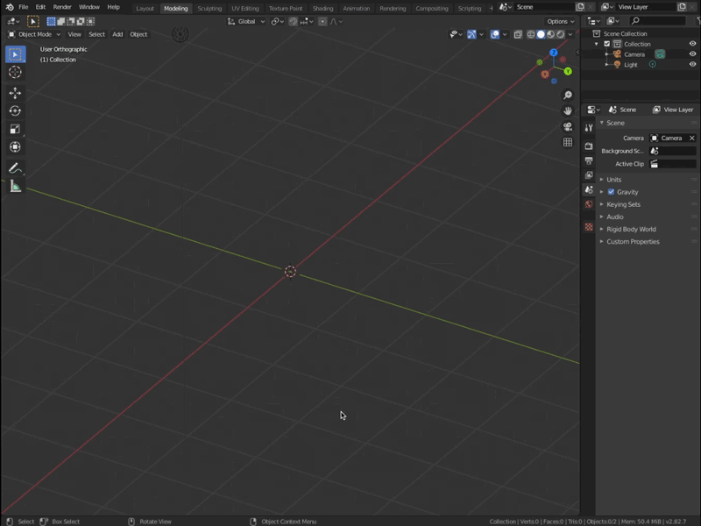701x526 pixels.
Task: Select the Rotate tool
Action: (15, 111)
